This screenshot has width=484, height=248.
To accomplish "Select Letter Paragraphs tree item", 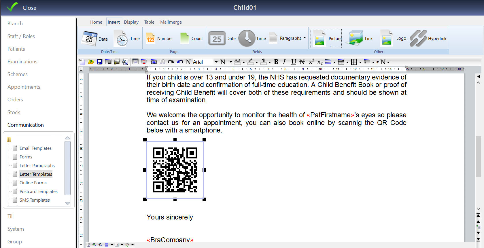I will 37,165.
